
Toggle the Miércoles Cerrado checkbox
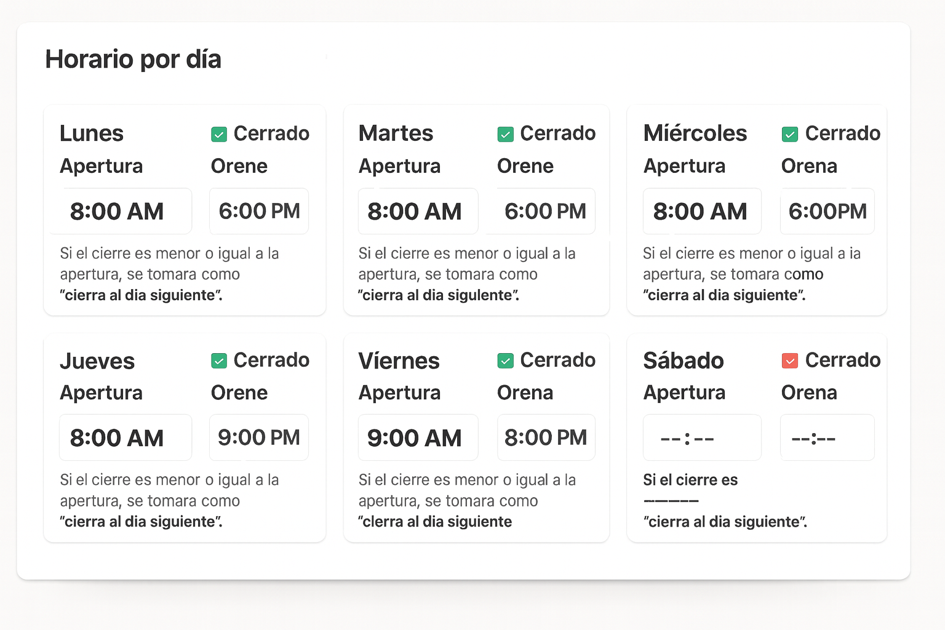[x=790, y=134]
